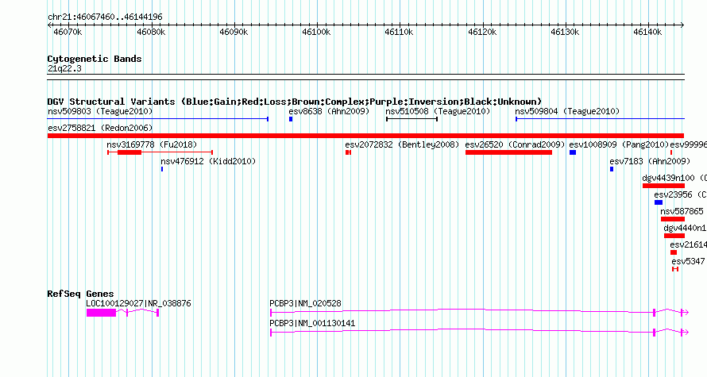Click the nsv587865 variant label
This screenshot has height=377, width=707.
(682, 211)
